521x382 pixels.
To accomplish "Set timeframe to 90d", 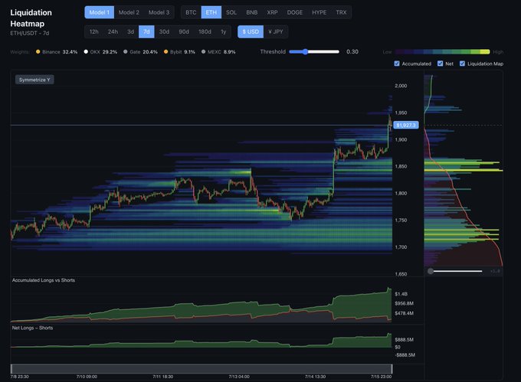I will click(184, 31).
